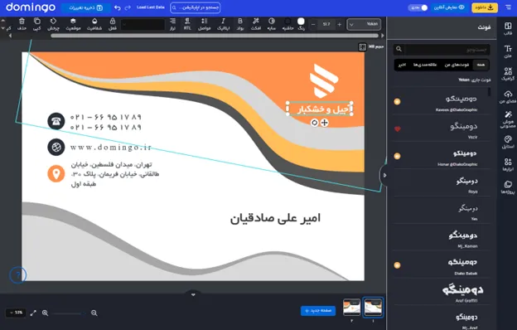Open the rotate (چرخش) tool
The height and width of the screenshot is (330, 517).
click(x=53, y=24)
